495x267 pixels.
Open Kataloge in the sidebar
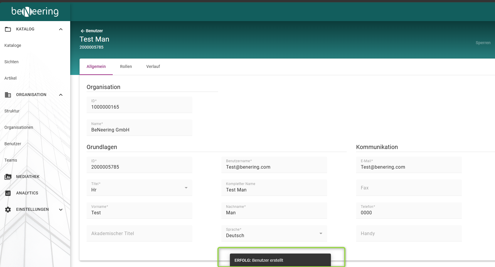[13, 46]
